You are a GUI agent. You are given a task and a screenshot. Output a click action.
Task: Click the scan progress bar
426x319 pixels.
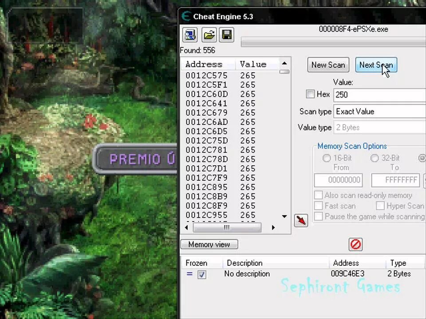point(333,42)
